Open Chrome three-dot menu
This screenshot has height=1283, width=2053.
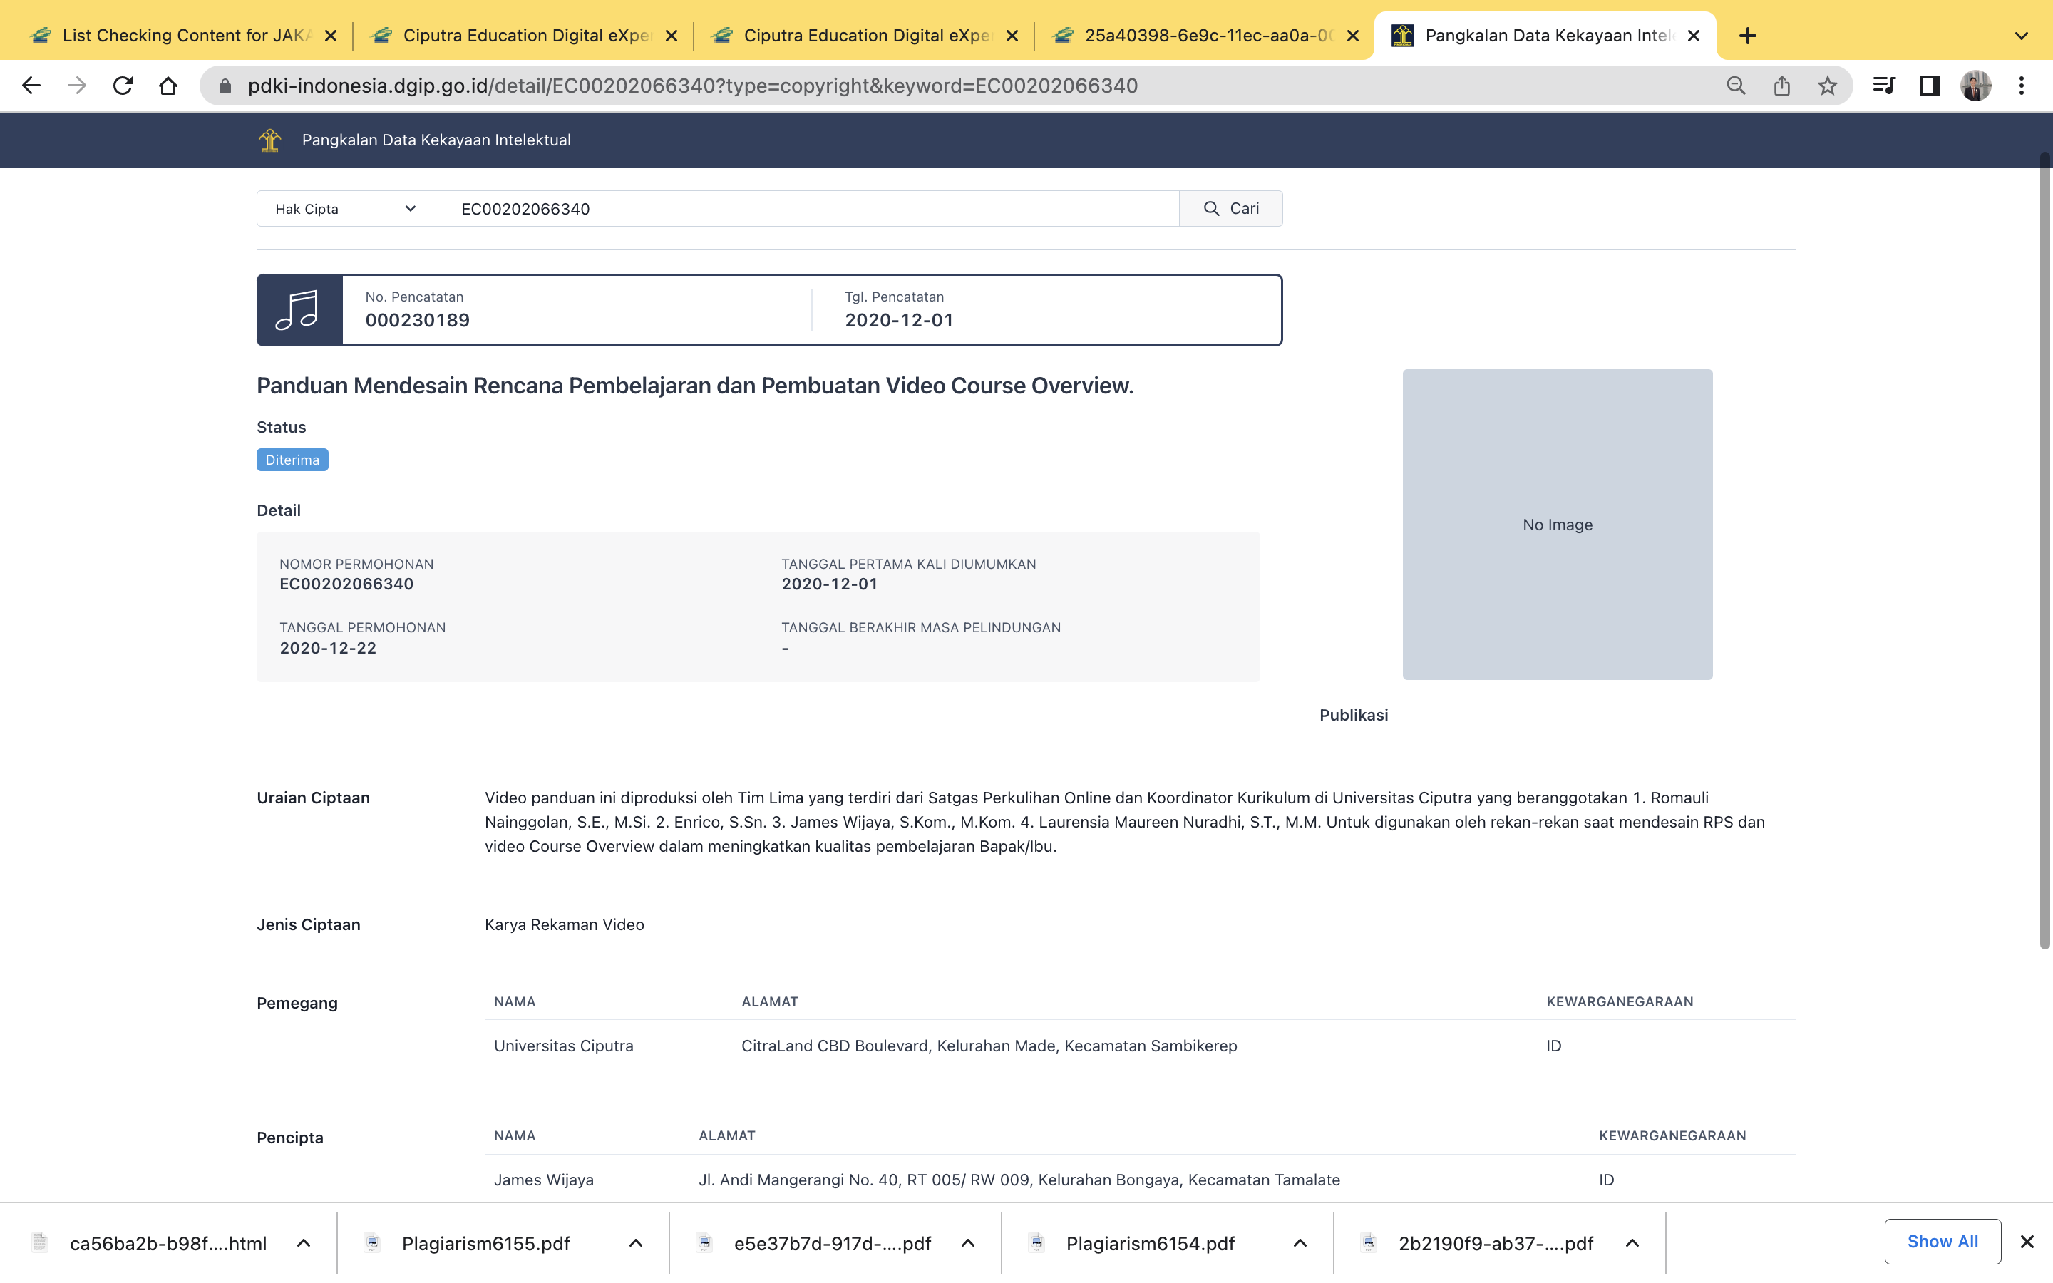2022,86
